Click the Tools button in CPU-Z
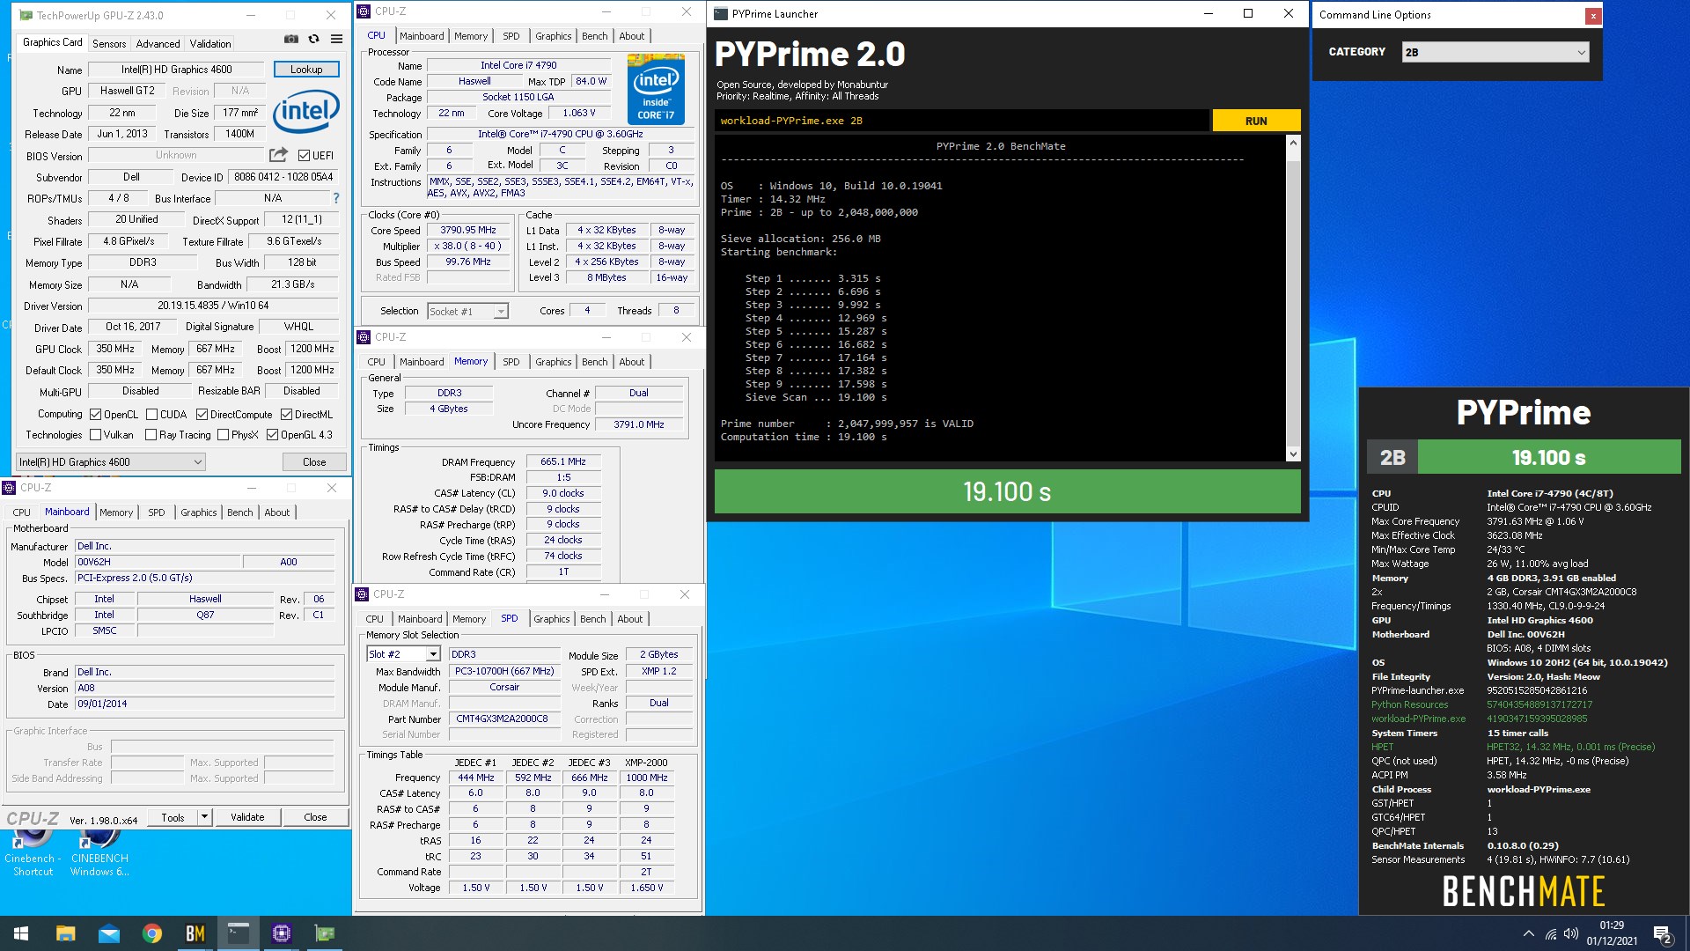Screen dimensions: 1690x951 173,817
